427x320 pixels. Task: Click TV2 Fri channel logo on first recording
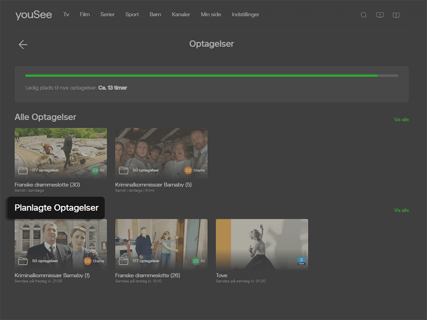[95, 171]
